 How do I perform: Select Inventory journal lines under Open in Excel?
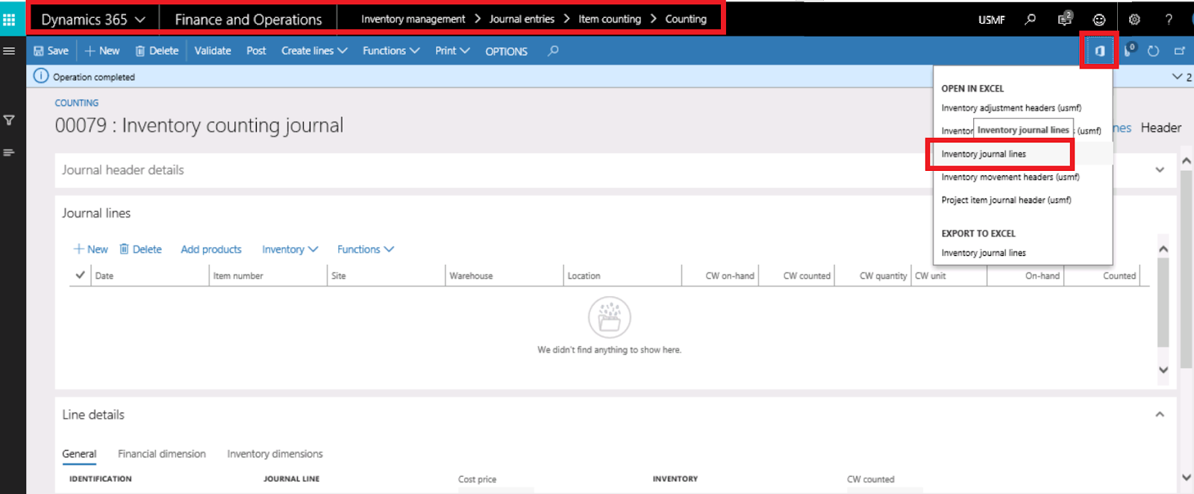click(984, 154)
